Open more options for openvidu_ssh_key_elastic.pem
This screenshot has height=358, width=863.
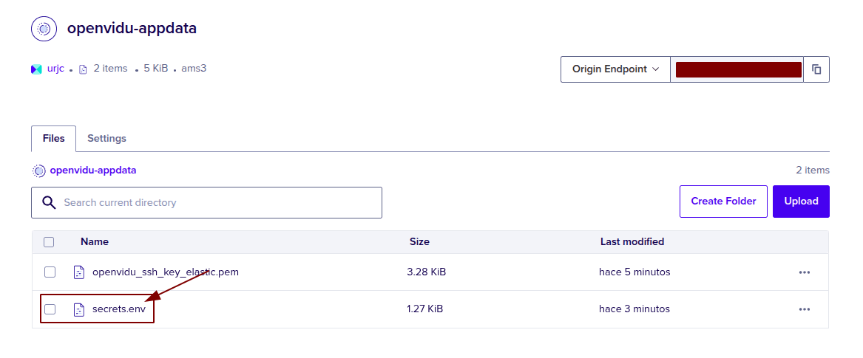[x=805, y=272]
